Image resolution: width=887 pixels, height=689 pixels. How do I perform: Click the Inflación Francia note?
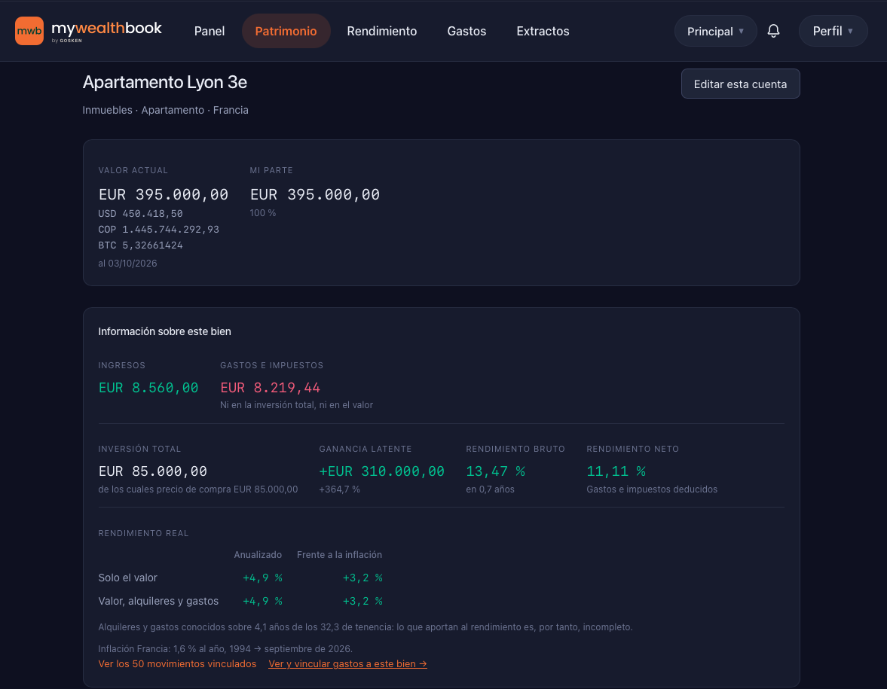[x=225, y=649]
